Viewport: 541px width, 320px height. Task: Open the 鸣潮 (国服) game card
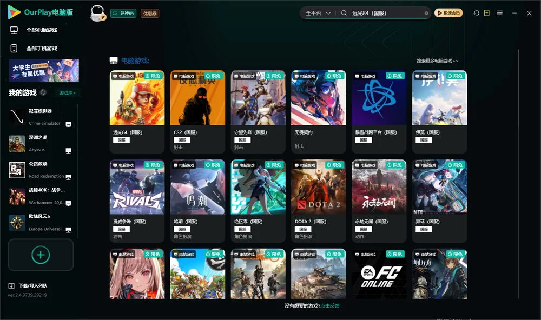pos(197,201)
